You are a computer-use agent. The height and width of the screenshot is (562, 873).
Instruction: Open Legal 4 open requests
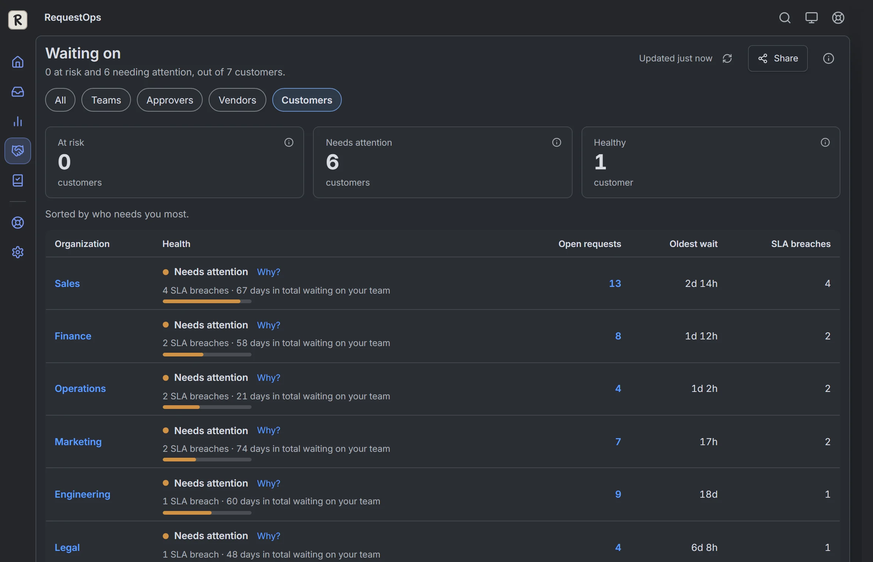click(618, 548)
